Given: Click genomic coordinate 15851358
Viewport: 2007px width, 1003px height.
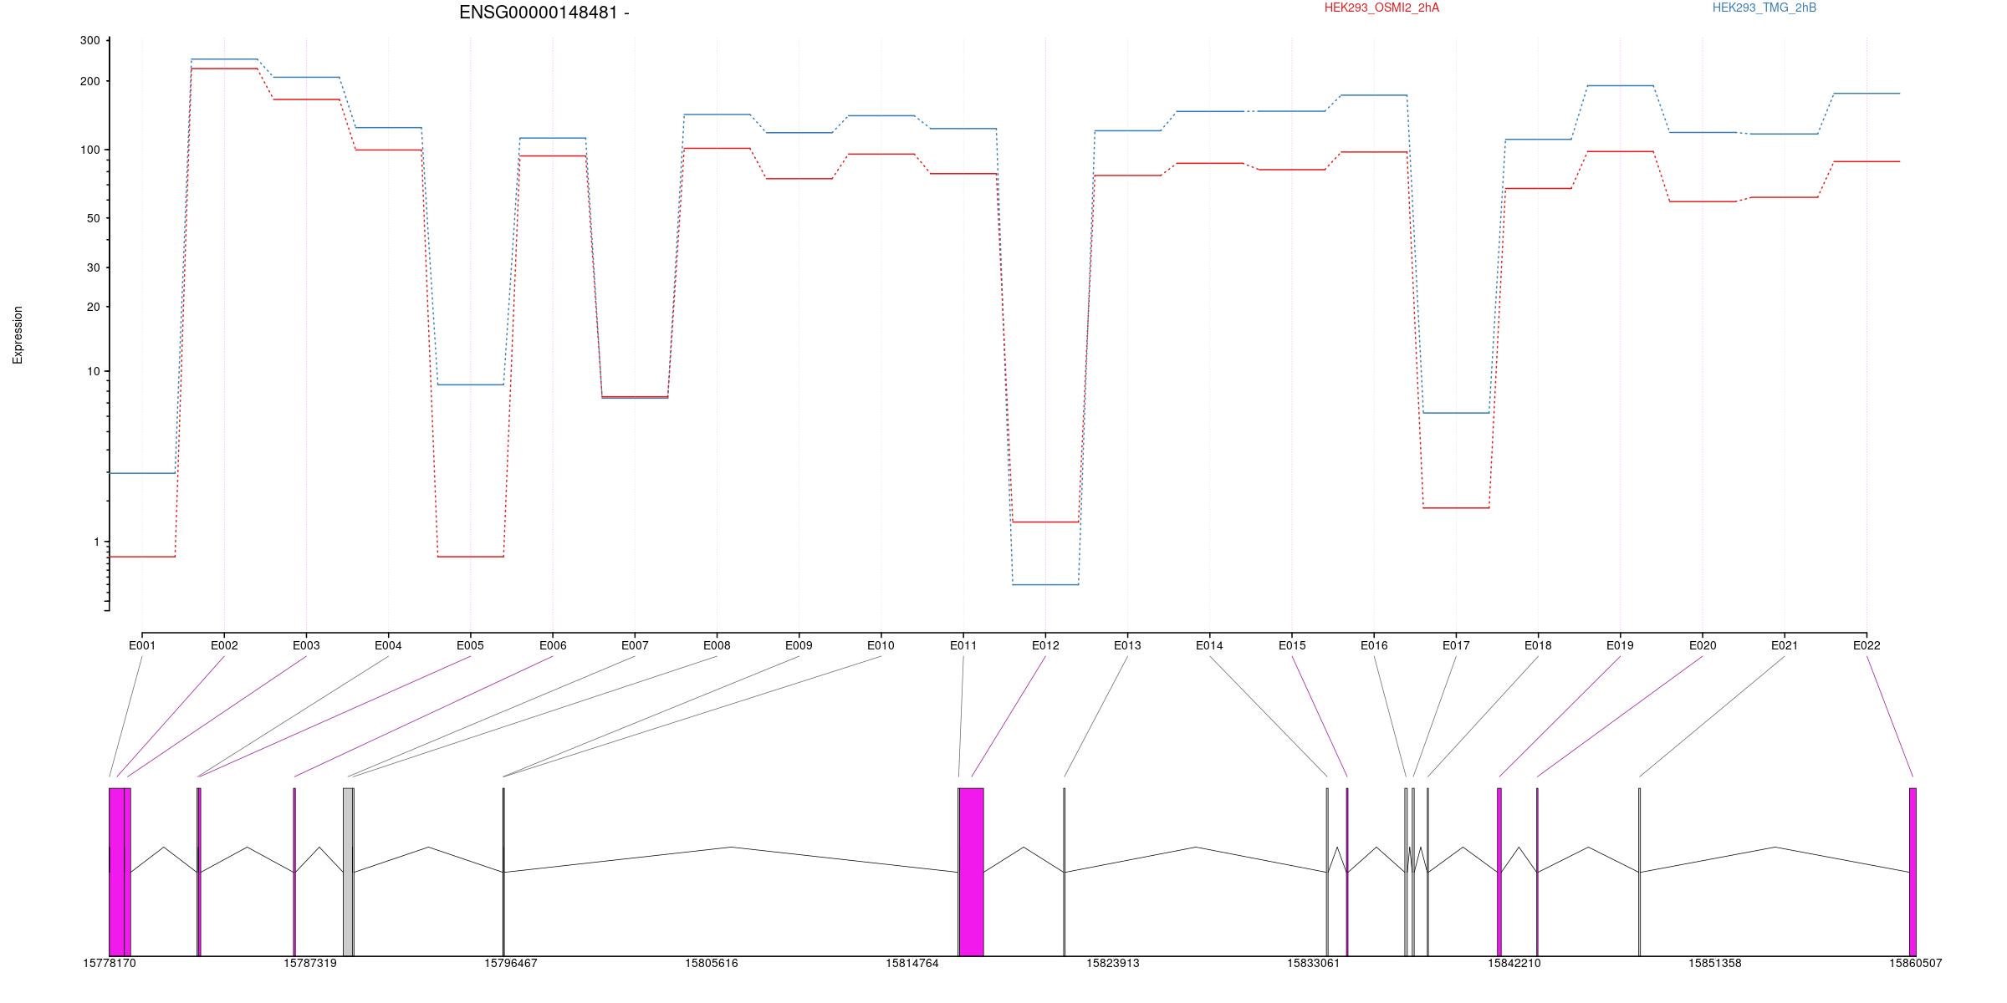Looking at the screenshot, I should [x=1715, y=963].
